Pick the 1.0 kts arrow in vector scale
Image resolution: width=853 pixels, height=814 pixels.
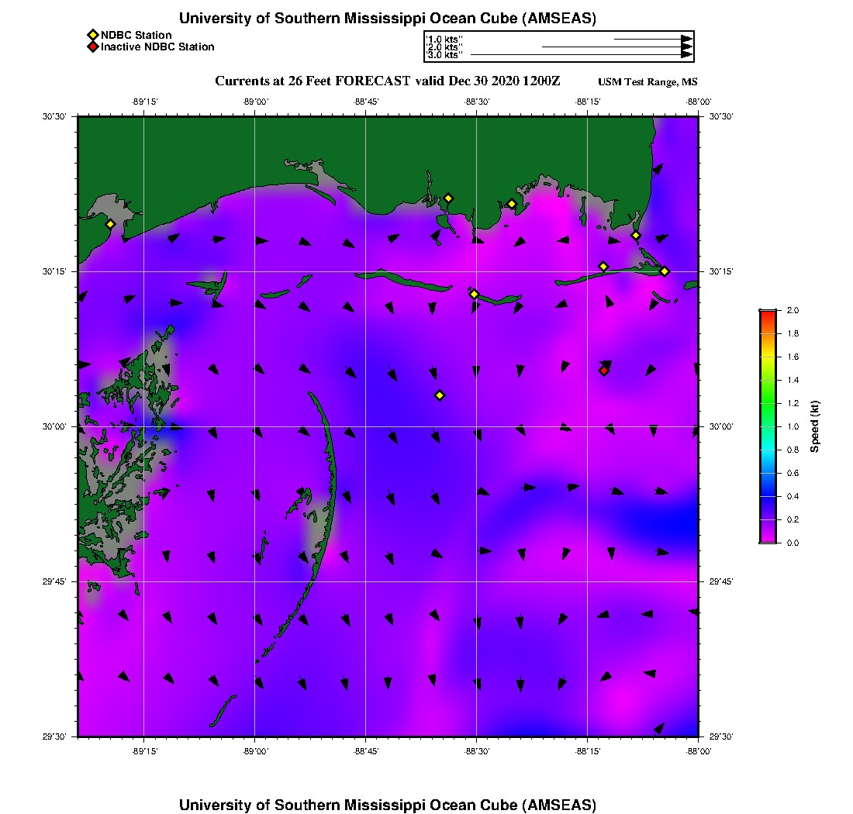point(651,39)
